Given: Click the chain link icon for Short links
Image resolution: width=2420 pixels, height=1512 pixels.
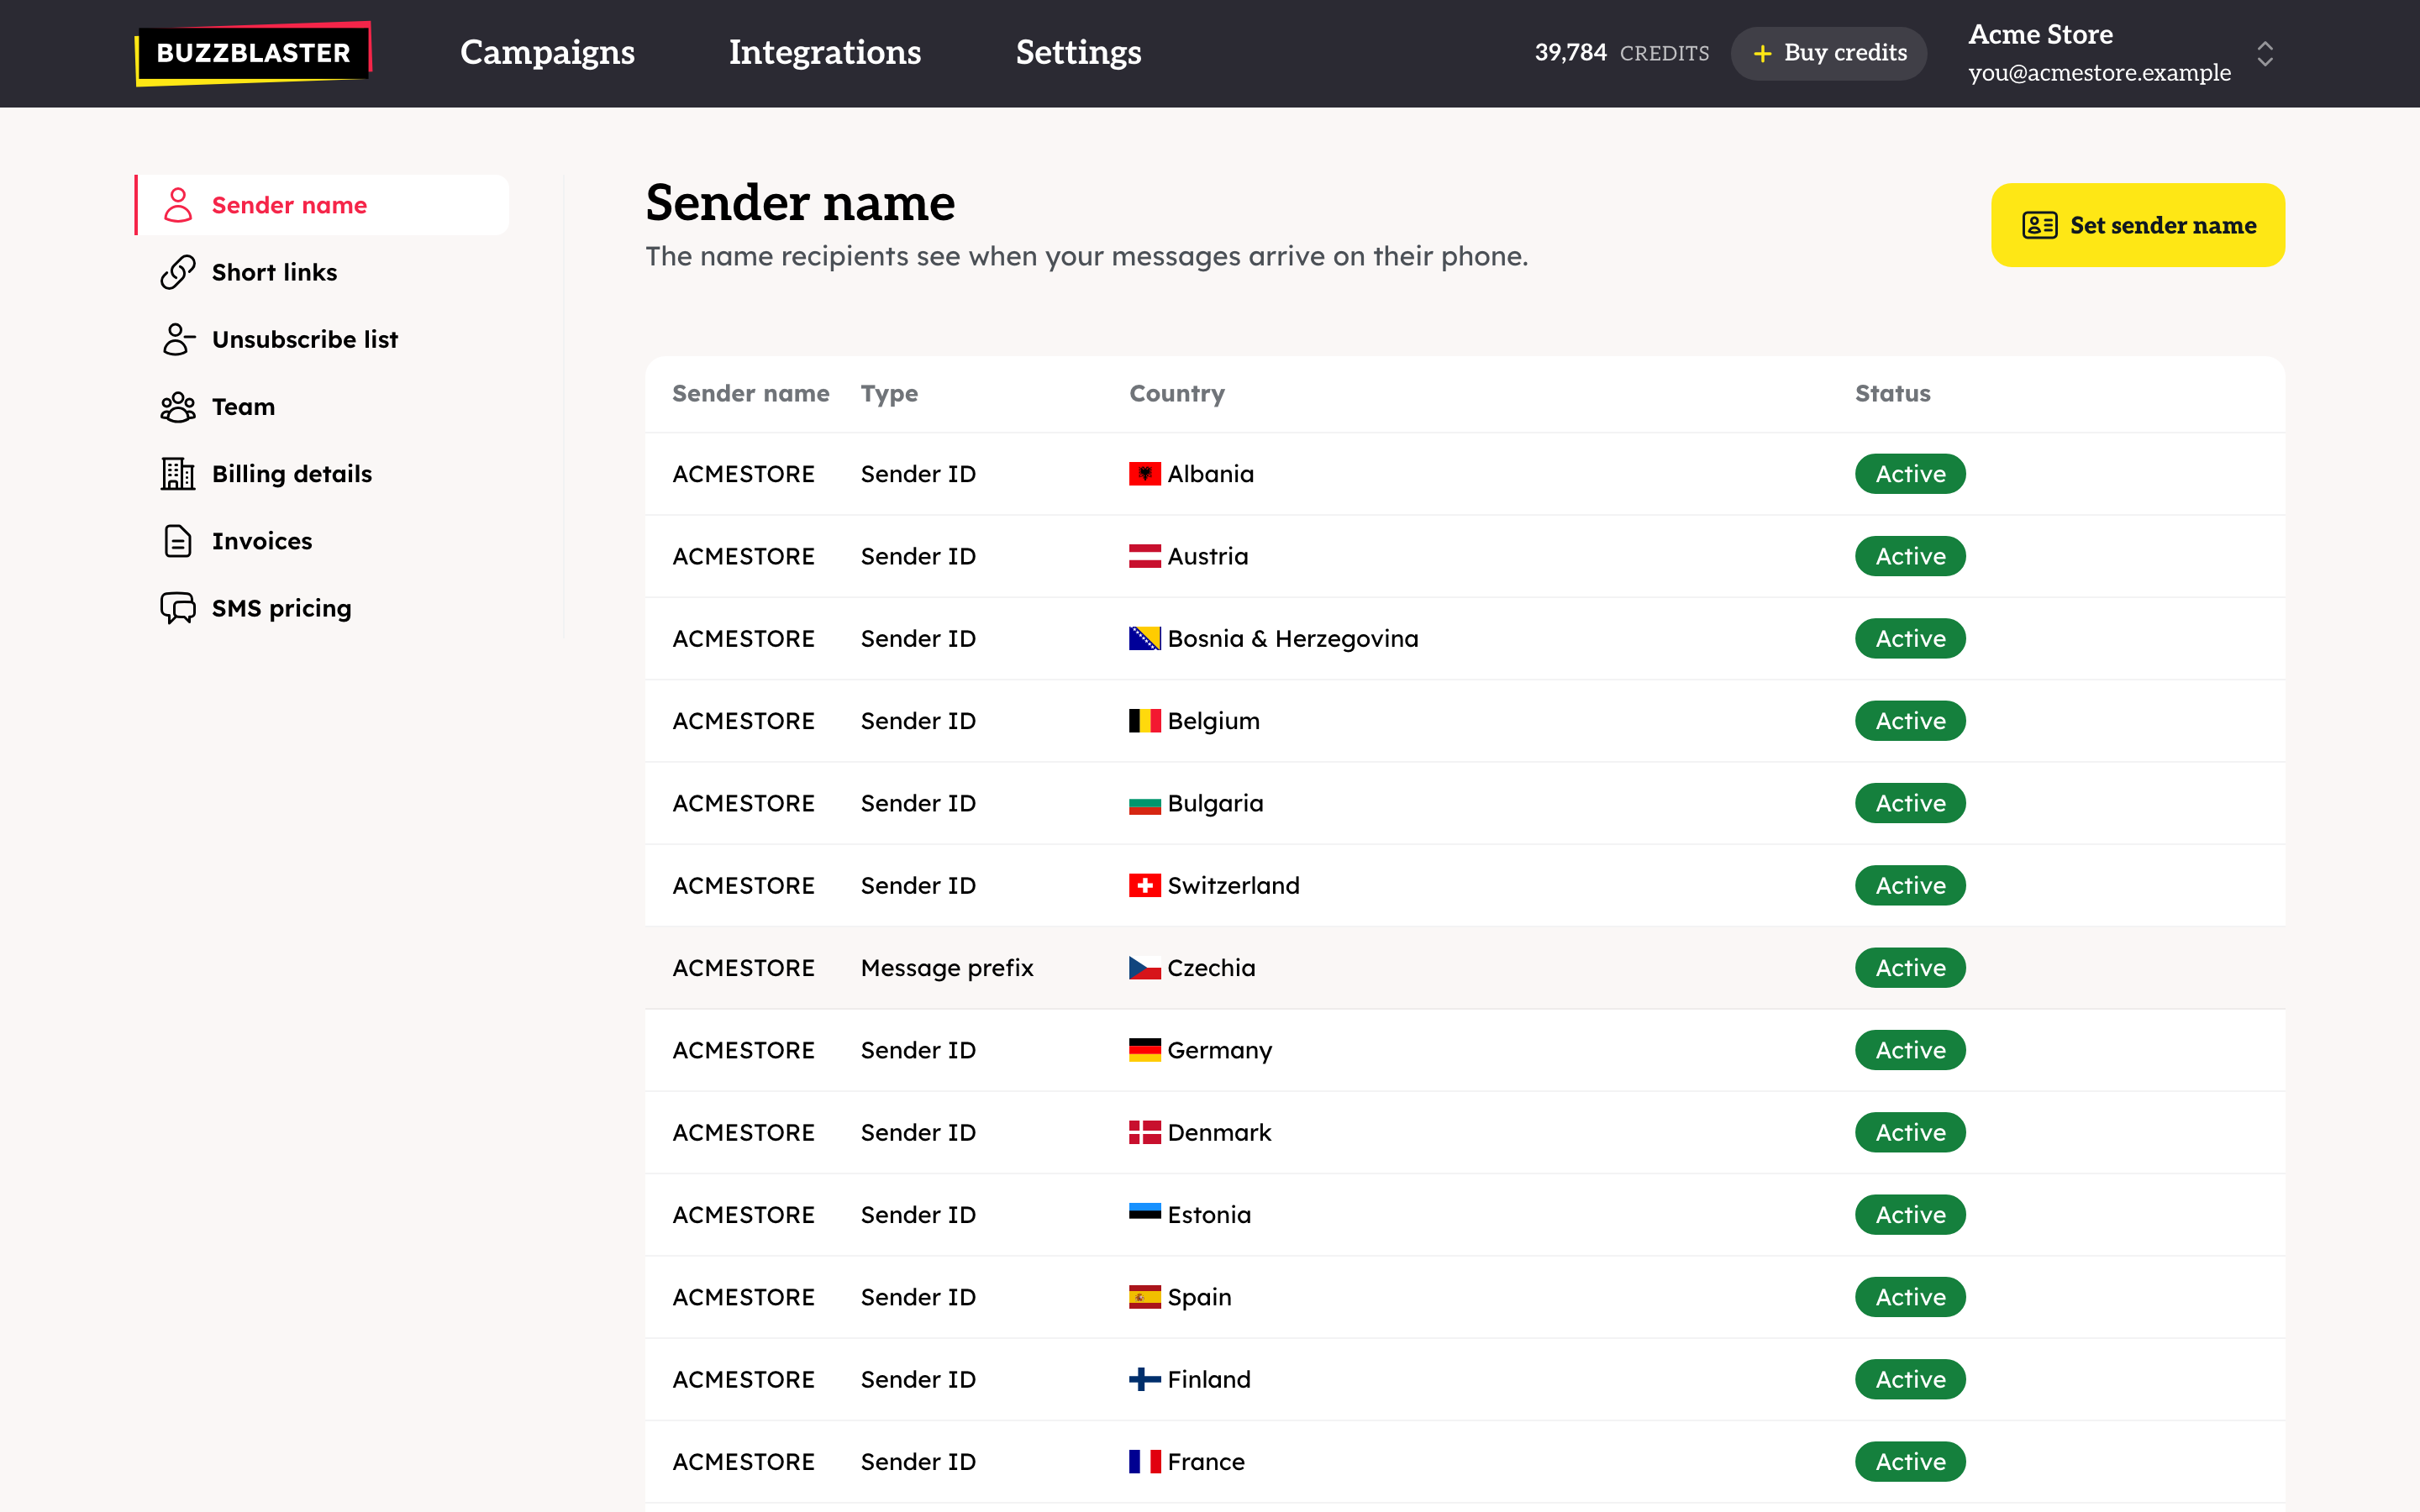Looking at the screenshot, I should click(178, 272).
